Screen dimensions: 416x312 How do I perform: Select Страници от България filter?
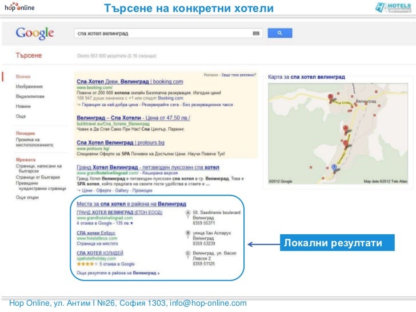pos(38,177)
